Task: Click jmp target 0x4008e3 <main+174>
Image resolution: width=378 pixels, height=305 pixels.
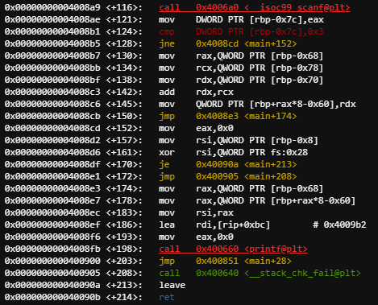Action: click(247, 116)
